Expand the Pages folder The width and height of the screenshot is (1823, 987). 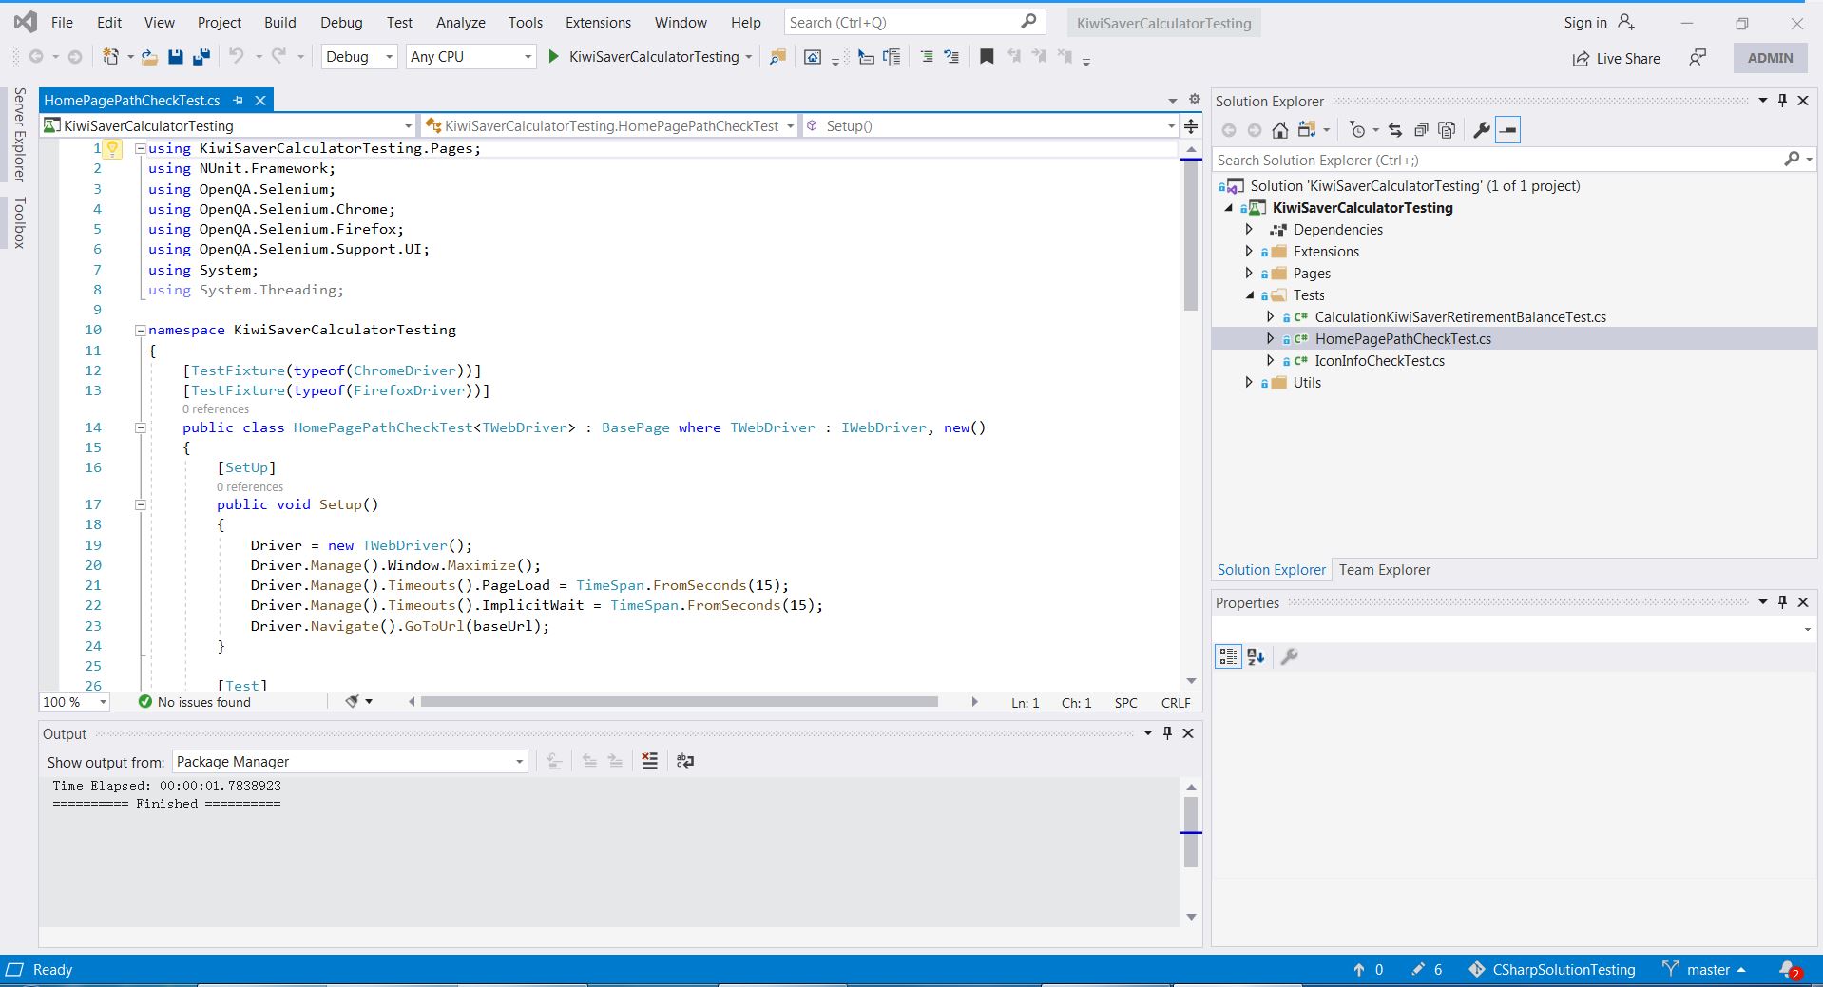pyautogui.click(x=1250, y=274)
